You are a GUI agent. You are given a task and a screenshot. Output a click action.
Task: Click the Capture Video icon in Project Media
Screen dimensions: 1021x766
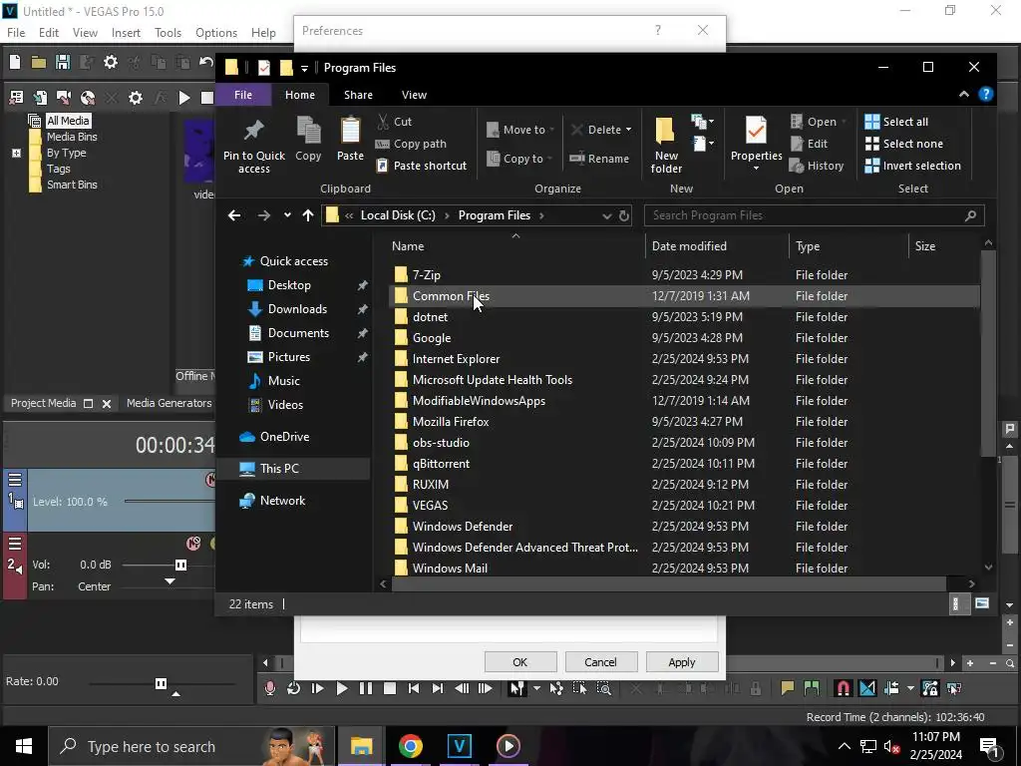pos(64,98)
